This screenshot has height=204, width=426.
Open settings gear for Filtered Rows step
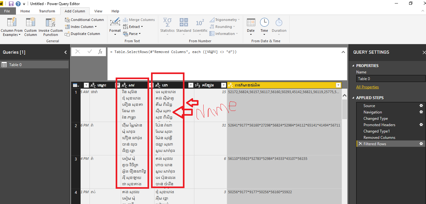(421, 144)
